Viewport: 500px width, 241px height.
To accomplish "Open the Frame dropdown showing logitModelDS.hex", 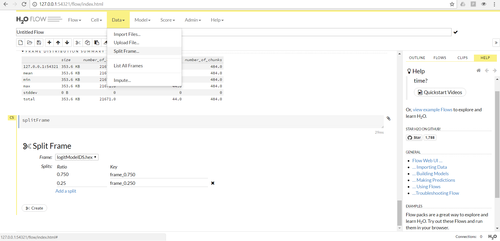I will click(77, 157).
